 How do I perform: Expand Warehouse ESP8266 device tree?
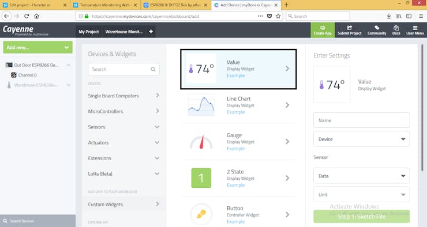tap(68, 85)
